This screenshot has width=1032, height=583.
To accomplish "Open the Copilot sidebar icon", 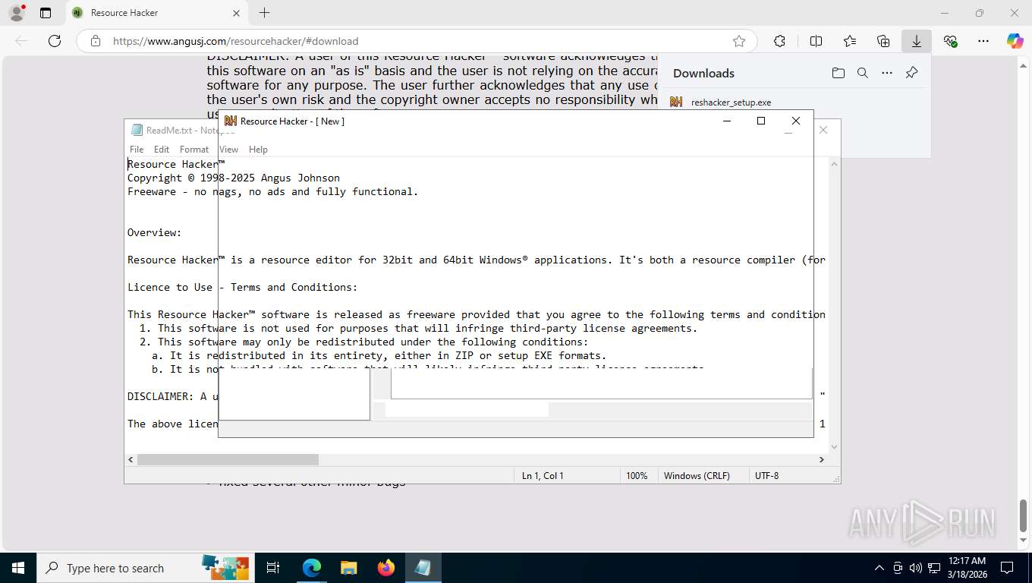I will coord(1015,41).
